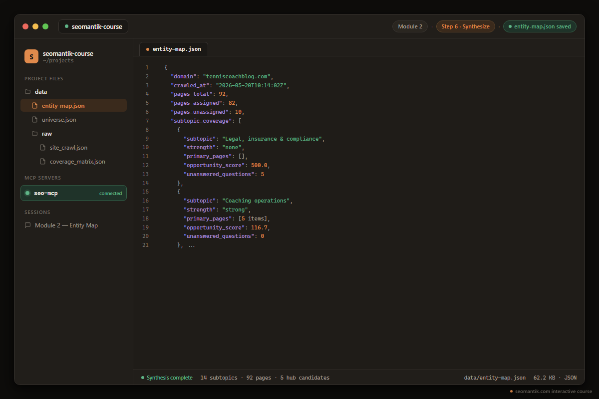This screenshot has width=599, height=399.
Task: Click the entity-map.json file icon in sidebar
Action: [x=35, y=106]
